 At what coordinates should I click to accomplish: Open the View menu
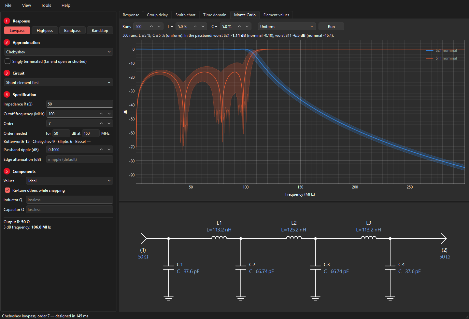pos(26,5)
